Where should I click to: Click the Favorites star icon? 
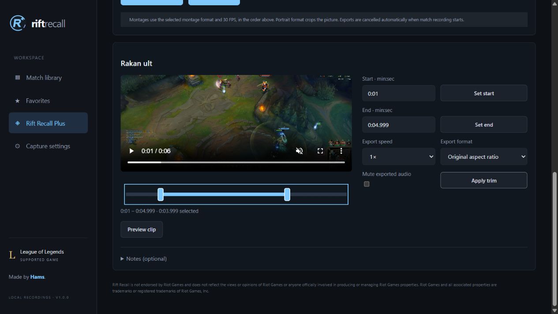pos(18,101)
